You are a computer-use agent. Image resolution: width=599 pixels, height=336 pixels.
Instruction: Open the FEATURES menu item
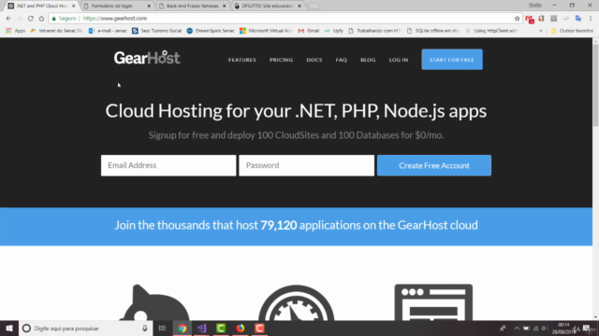[x=242, y=60]
